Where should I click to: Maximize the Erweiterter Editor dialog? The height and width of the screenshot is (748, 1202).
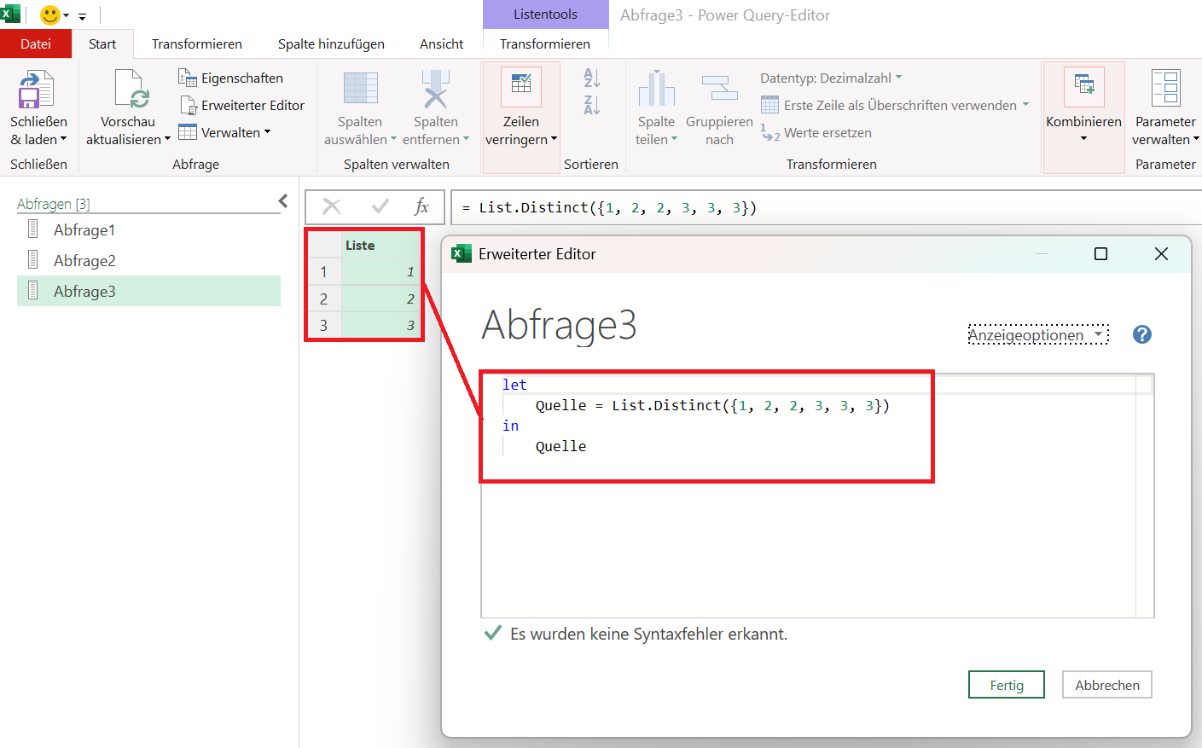point(1100,254)
